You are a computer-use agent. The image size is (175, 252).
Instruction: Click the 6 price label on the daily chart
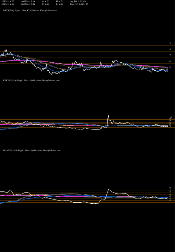coord(170,61)
